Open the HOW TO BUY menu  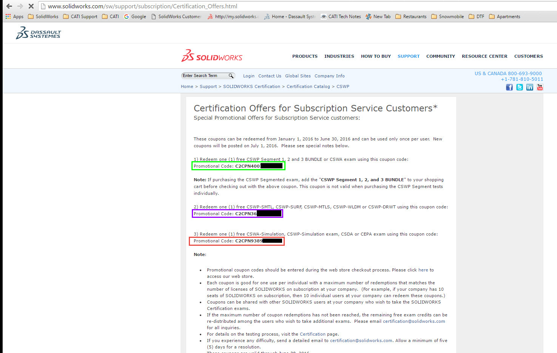(376, 56)
